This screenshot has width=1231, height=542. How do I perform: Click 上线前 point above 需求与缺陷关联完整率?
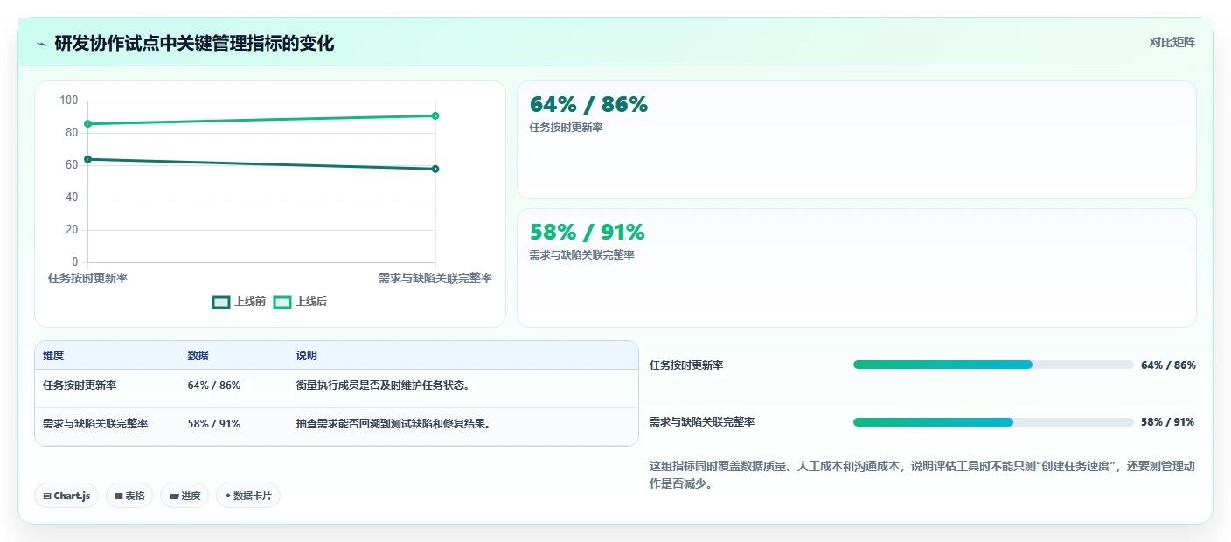435,169
